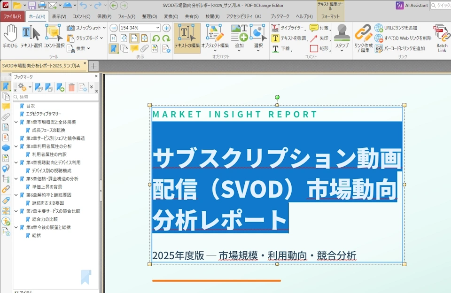Print the document using printer icon
The image size is (451, 293).
pos(42,6)
